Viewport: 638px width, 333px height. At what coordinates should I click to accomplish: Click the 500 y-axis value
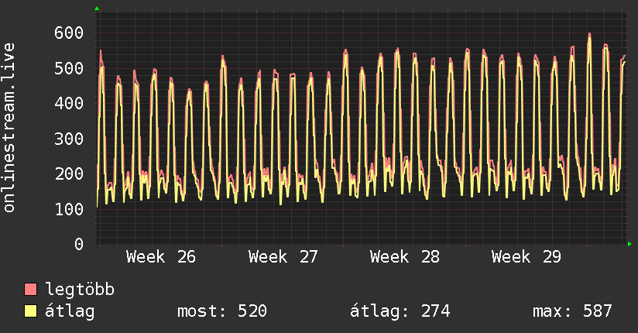pos(69,68)
